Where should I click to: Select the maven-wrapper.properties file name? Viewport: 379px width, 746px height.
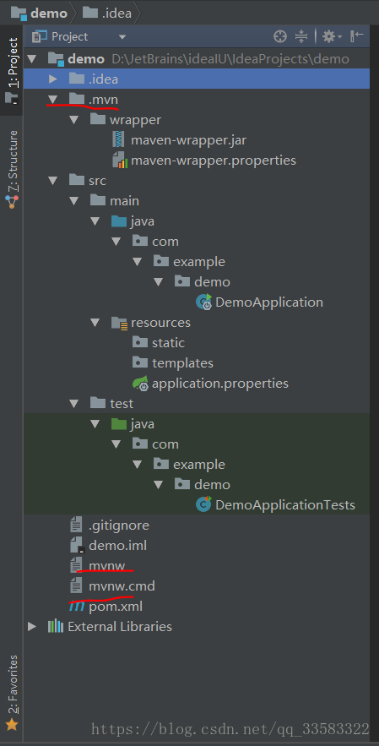[x=214, y=161]
